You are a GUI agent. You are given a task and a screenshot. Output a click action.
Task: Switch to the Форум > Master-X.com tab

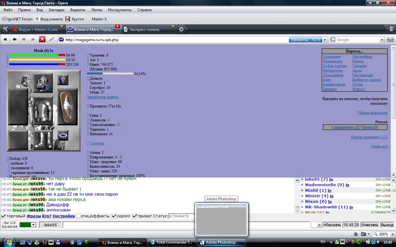[38, 29]
